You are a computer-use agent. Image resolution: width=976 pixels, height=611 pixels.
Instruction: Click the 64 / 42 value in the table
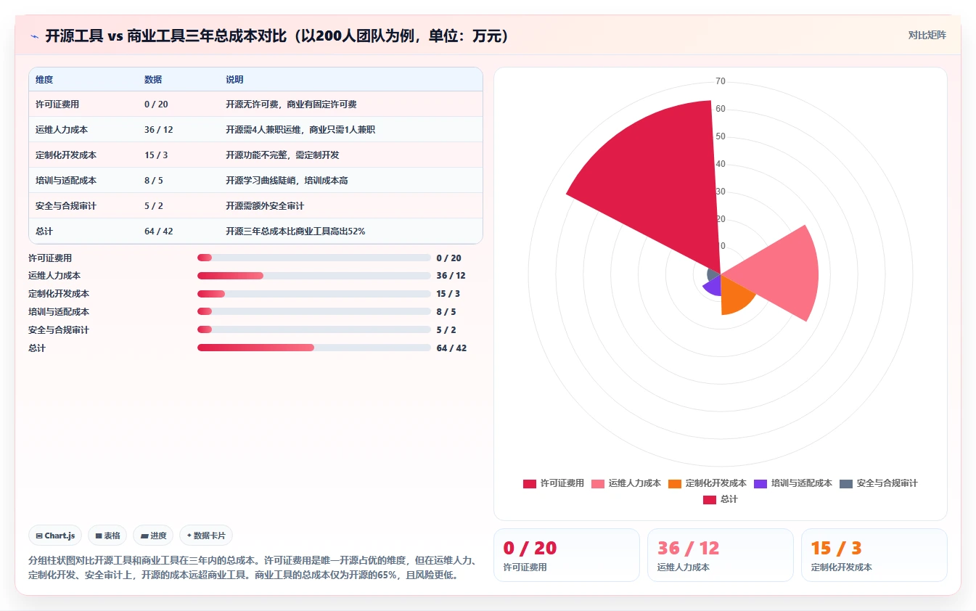click(158, 231)
